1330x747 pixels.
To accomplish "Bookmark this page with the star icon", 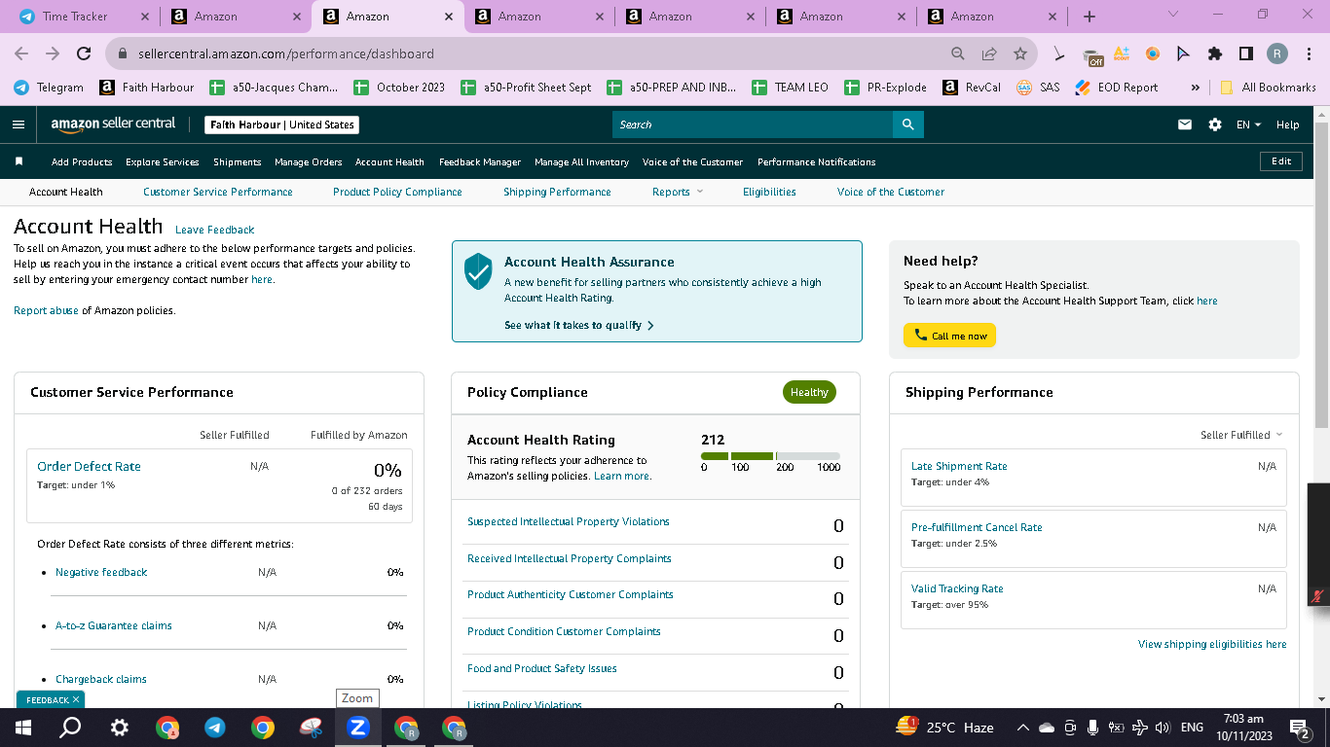I will point(1020,53).
